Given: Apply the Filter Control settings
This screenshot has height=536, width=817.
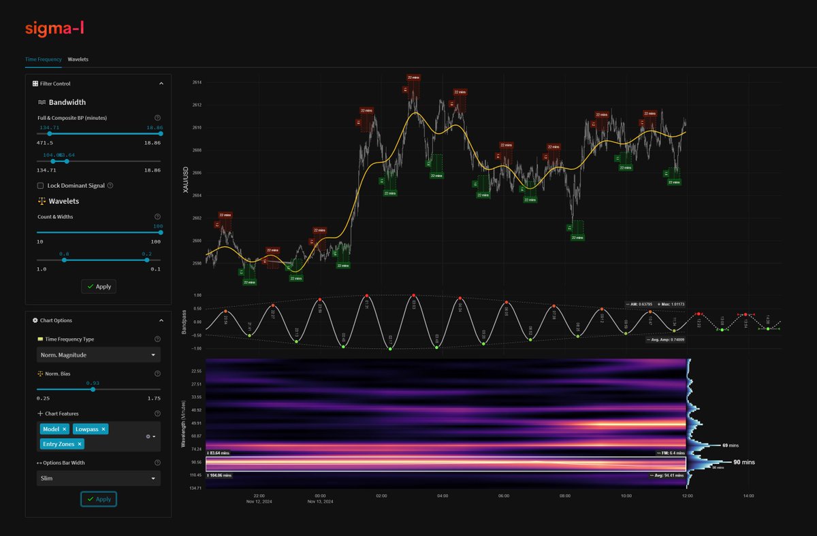Looking at the screenshot, I should tap(99, 286).
